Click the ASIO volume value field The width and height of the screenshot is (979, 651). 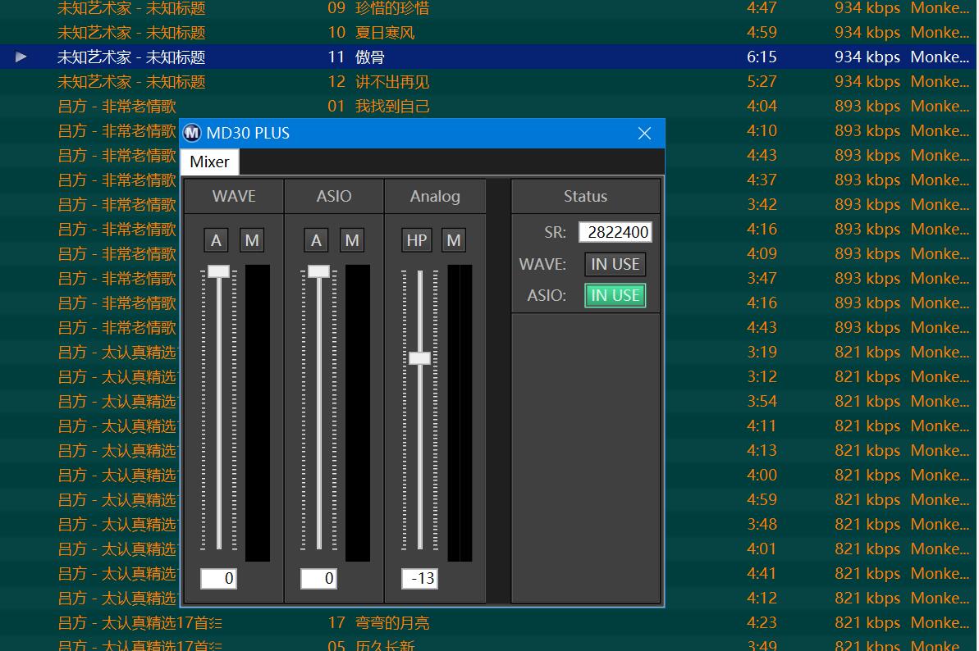pyautogui.click(x=319, y=579)
